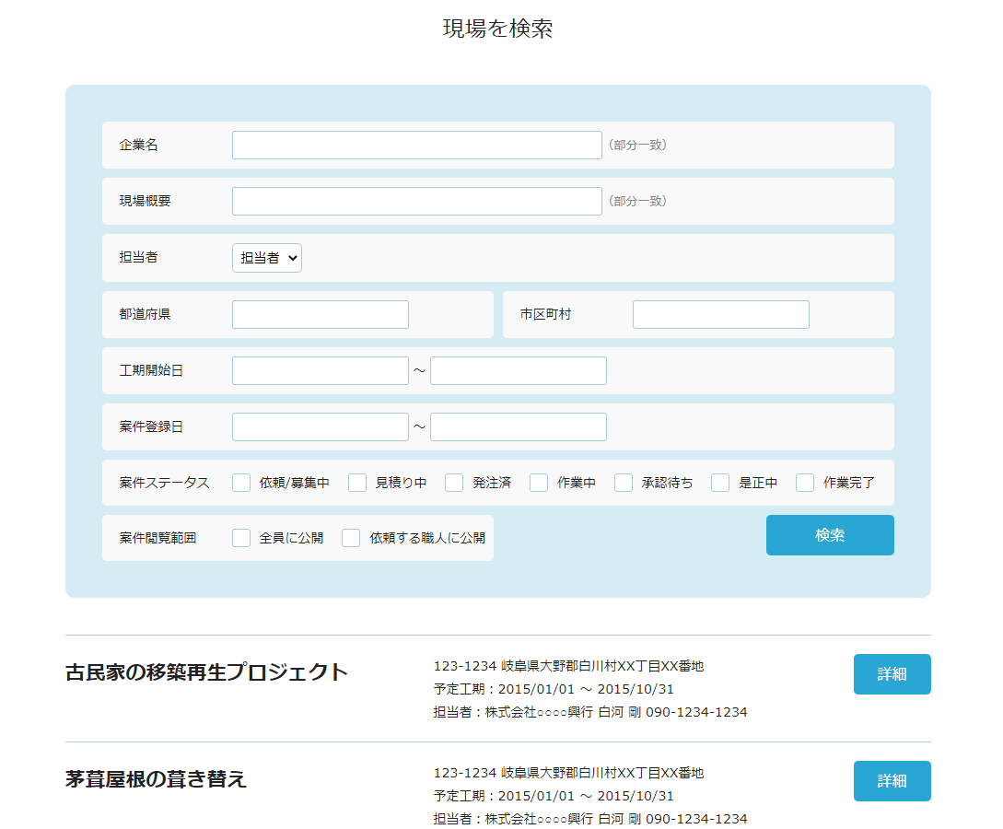
Task: Click the 案件閲覧範囲 label
Action: point(157,538)
